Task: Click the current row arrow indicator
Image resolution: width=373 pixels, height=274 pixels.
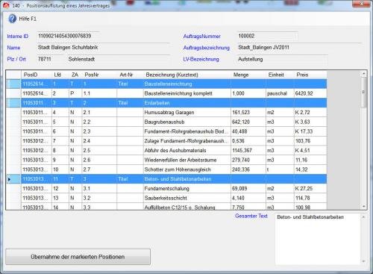Action: point(10,179)
